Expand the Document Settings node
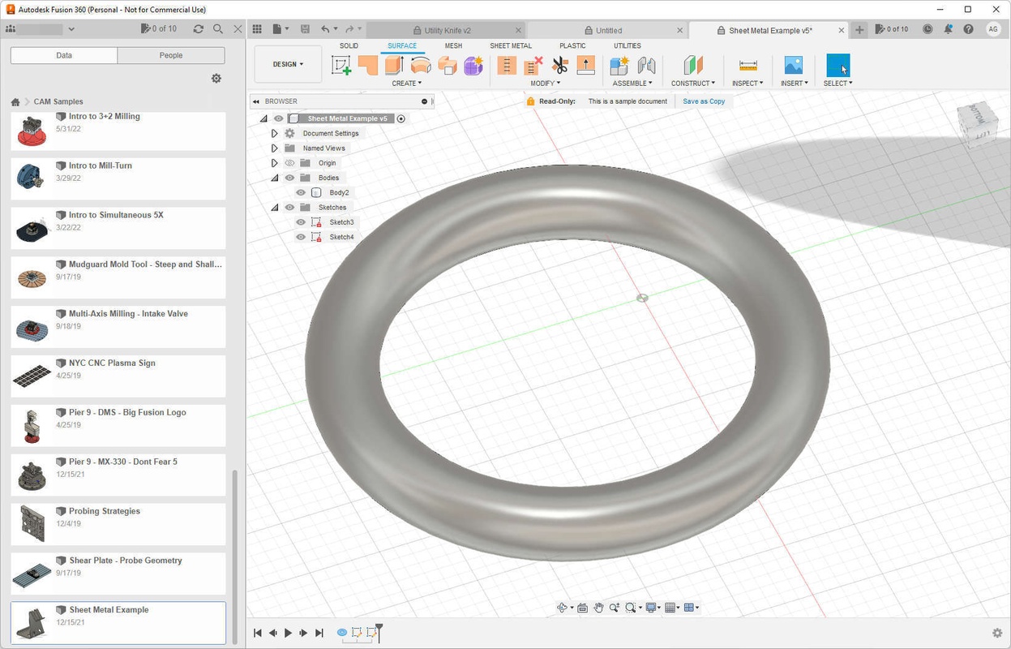Image resolution: width=1011 pixels, height=649 pixels. pyautogui.click(x=275, y=134)
